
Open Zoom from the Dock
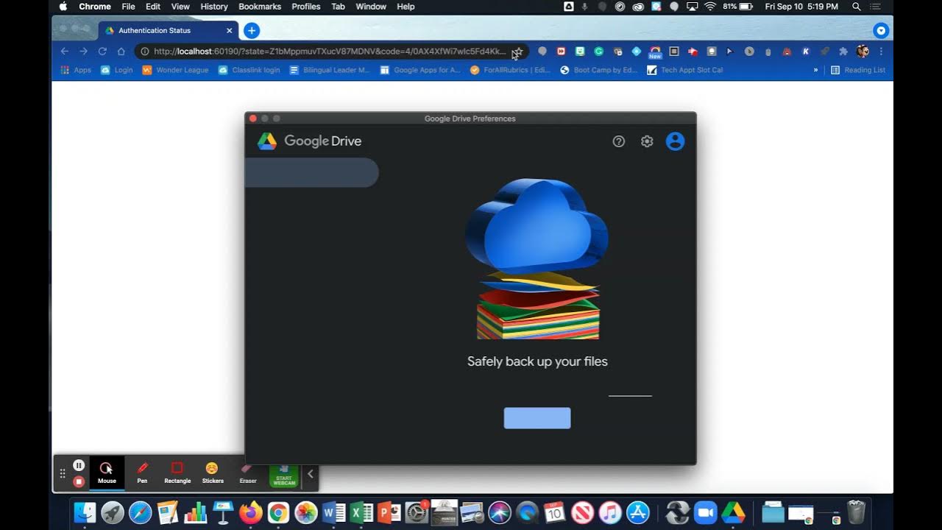(705, 512)
